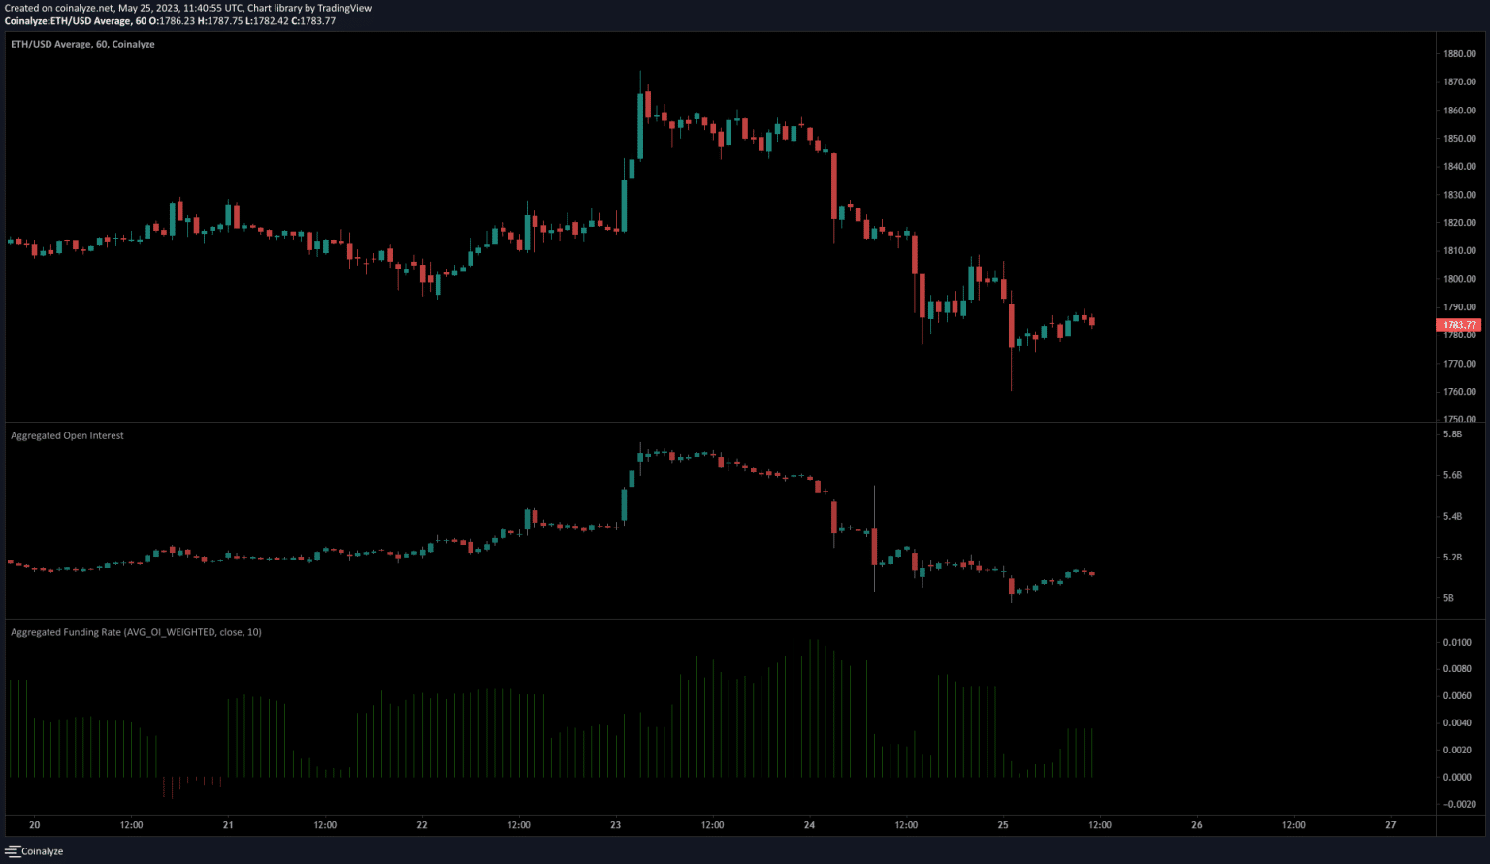Click the date label 23 on time axis
Screen dimensions: 1490x864
(x=616, y=825)
